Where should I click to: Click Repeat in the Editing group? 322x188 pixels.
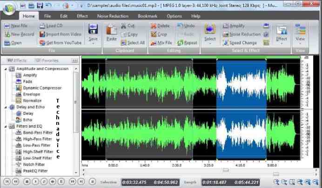tap(187, 43)
